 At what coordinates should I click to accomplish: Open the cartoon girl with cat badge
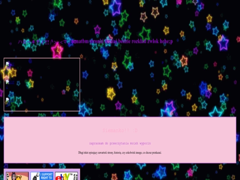[17, 176]
